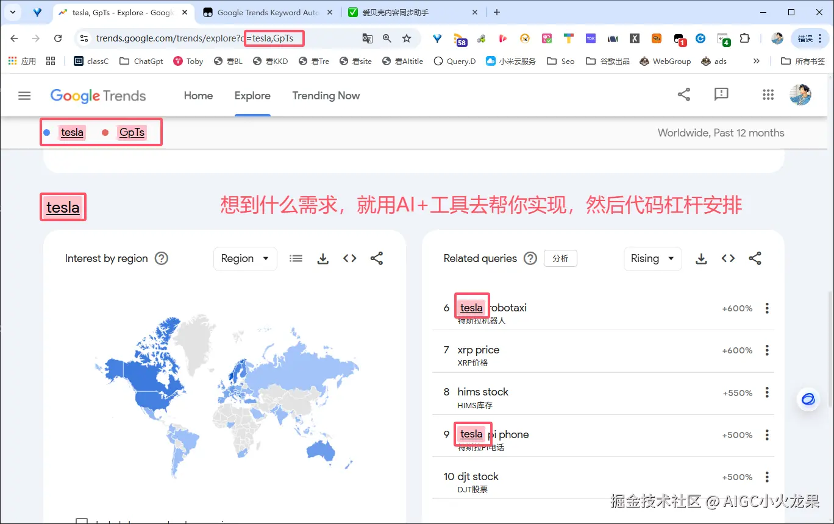834x524 pixels.
Task: Click the floating blue assistant icon
Action: click(808, 400)
